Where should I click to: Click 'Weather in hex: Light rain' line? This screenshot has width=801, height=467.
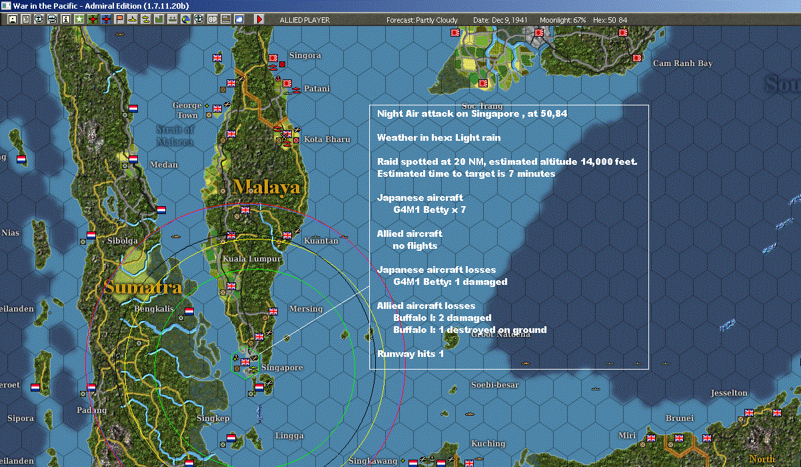pyautogui.click(x=438, y=137)
